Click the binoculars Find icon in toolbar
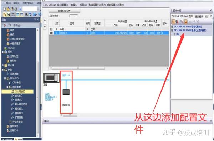Viewport: 214px width, 141px height. pyautogui.click(x=26, y=15)
